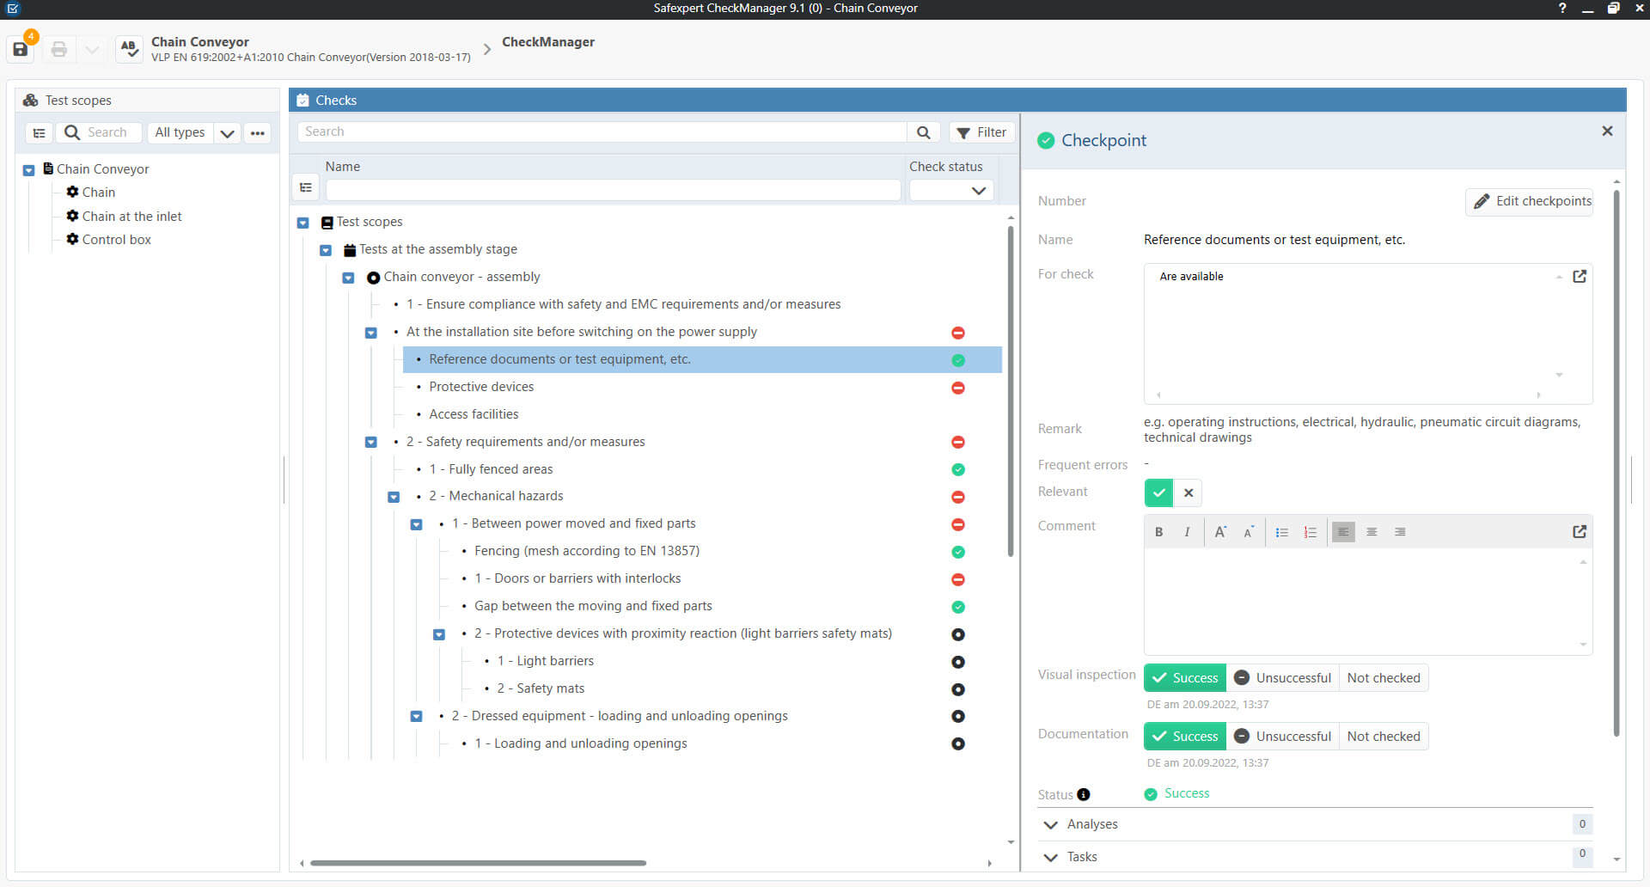Collapse the Mechanical hazards tree node
The image size is (1650, 887).
(394, 497)
